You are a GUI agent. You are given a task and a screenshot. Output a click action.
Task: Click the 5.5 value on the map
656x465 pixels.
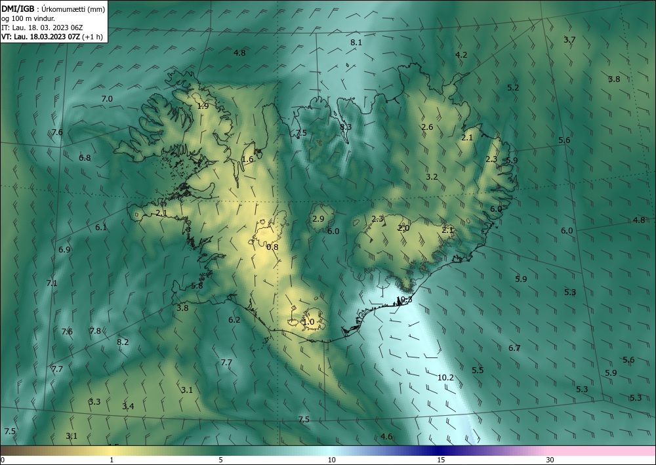[x=478, y=370]
